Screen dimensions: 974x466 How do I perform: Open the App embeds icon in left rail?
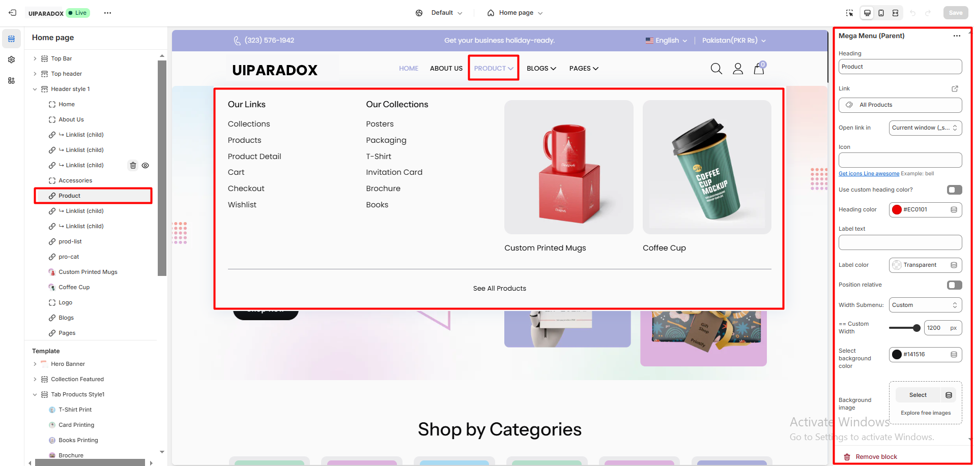(x=11, y=80)
